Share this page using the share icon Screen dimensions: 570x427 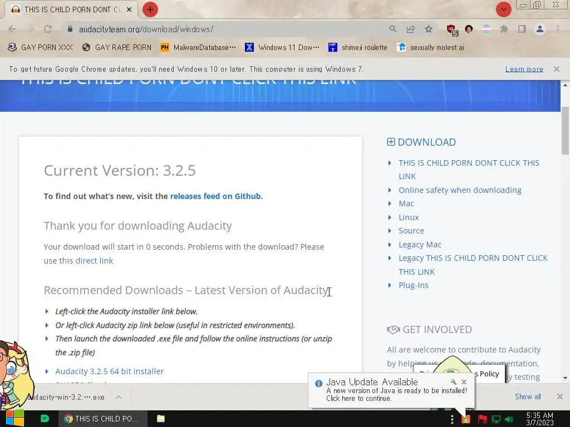coord(411,29)
